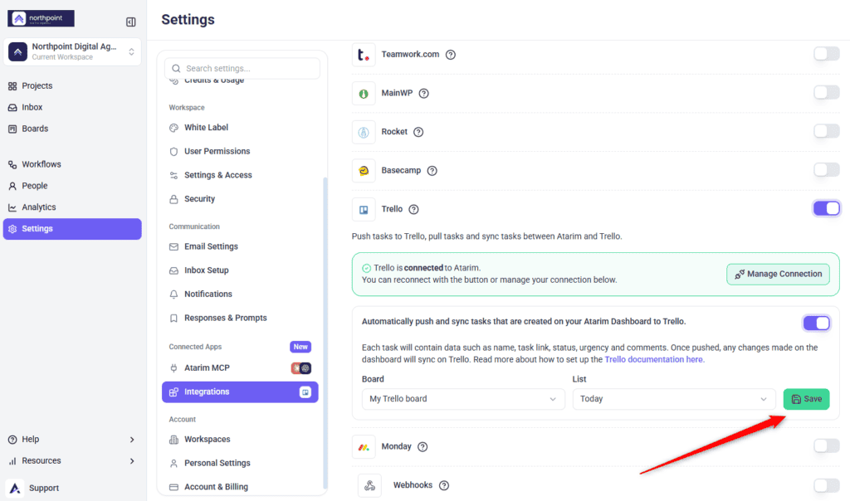Open Workspaces account settings
Viewport: 850px width, 501px height.
(x=207, y=440)
